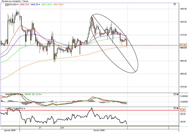The image size is (190, 132).
Task: Click the février 2009 time axis label
Action: click(x=99, y=130)
